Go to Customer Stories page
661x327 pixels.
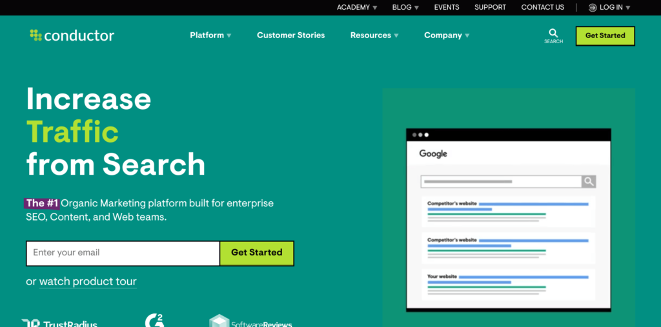[x=290, y=35]
